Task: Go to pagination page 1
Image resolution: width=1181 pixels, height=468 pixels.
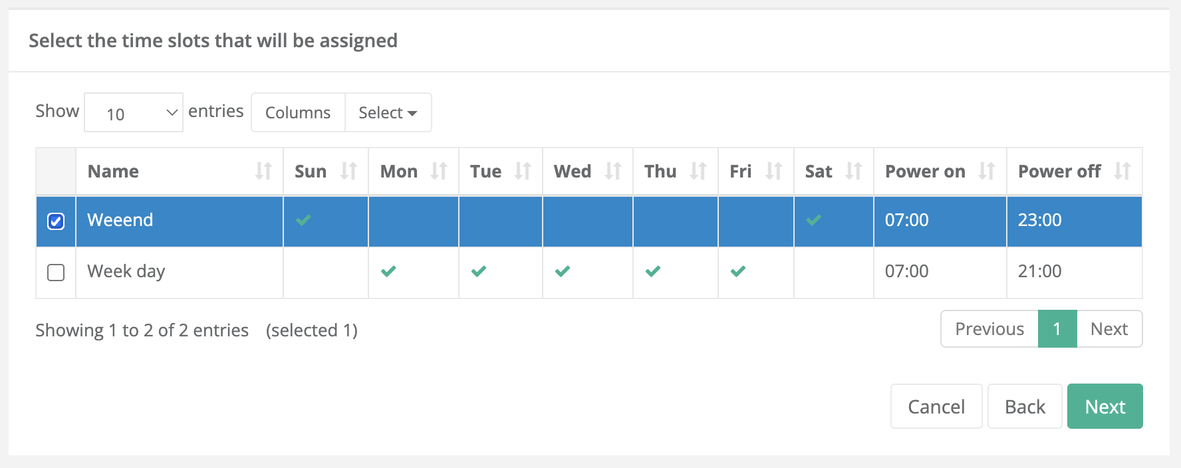Action: 1057,329
